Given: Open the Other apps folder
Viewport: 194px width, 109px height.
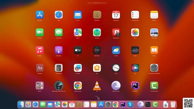Looking at the screenshot, I should pos(40,85).
